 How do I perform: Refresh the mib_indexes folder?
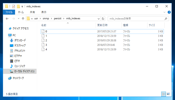103,19
